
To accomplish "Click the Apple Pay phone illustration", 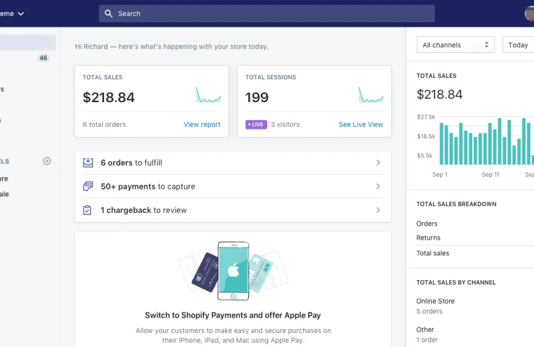I will (x=233, y=271).
